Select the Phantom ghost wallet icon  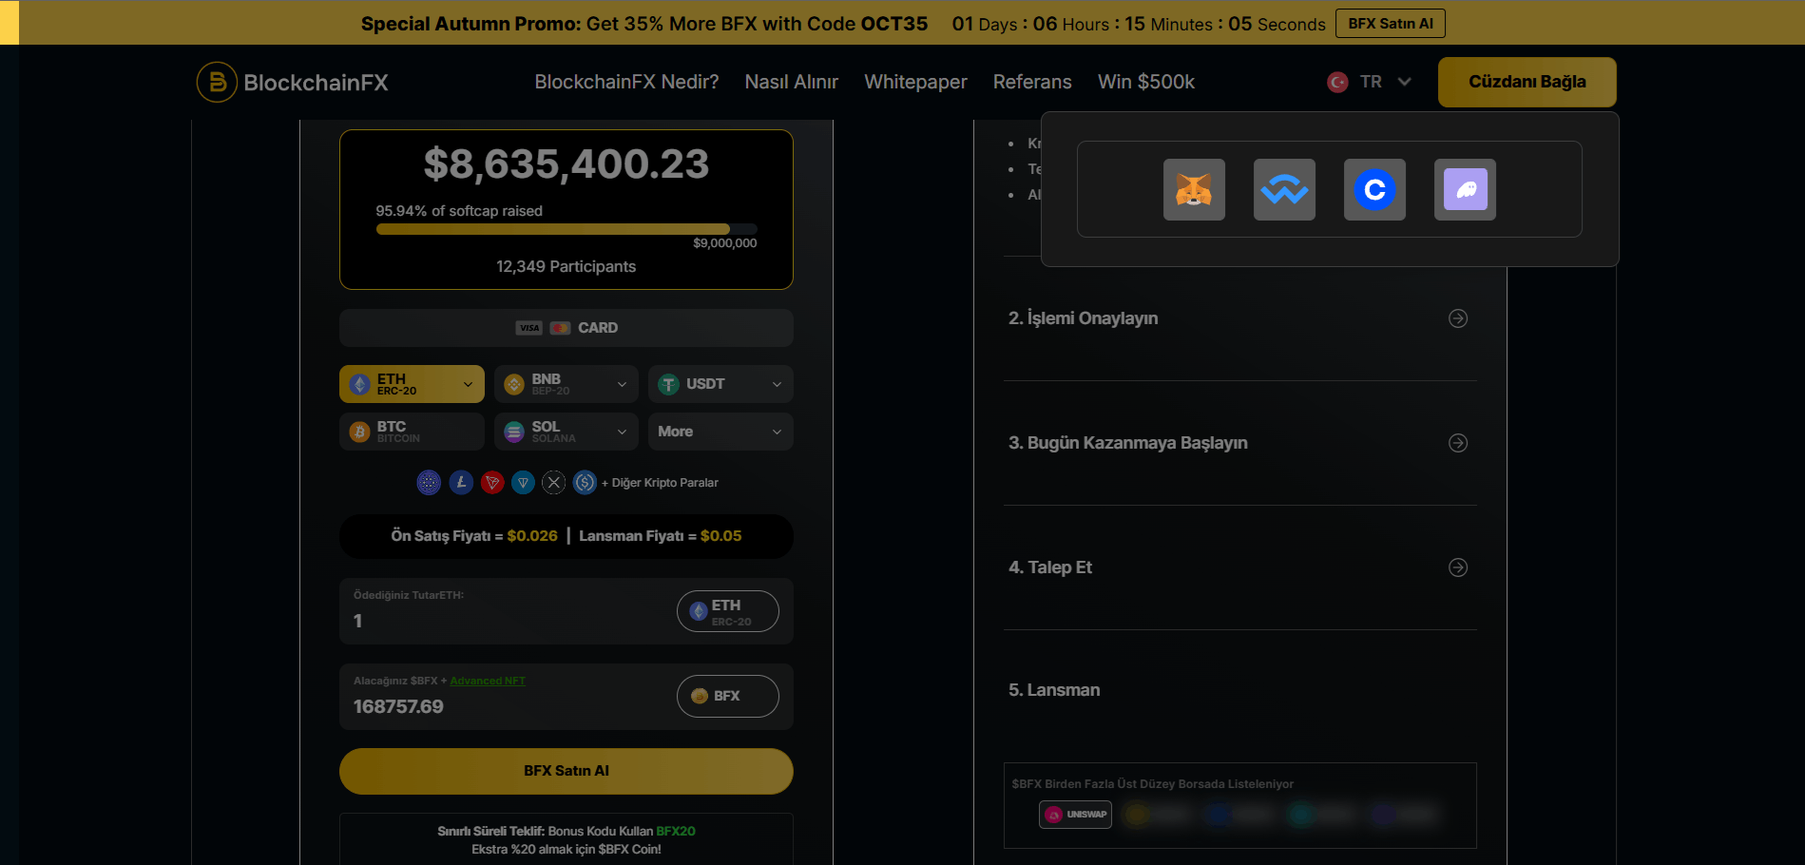pos(1465,190)
